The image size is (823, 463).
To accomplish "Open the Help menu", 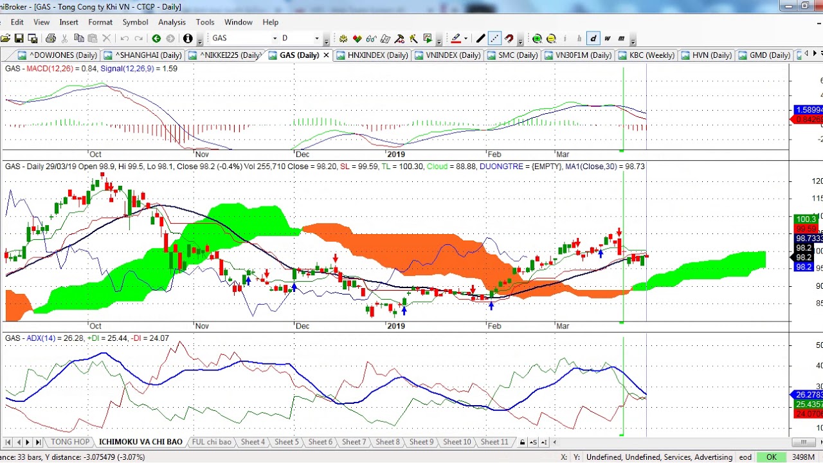I will [271, 22].
